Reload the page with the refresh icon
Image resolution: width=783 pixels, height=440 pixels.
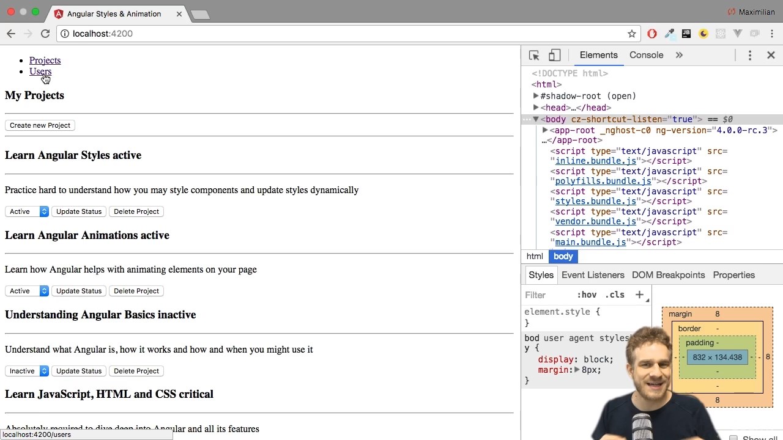tap(45, 34)
